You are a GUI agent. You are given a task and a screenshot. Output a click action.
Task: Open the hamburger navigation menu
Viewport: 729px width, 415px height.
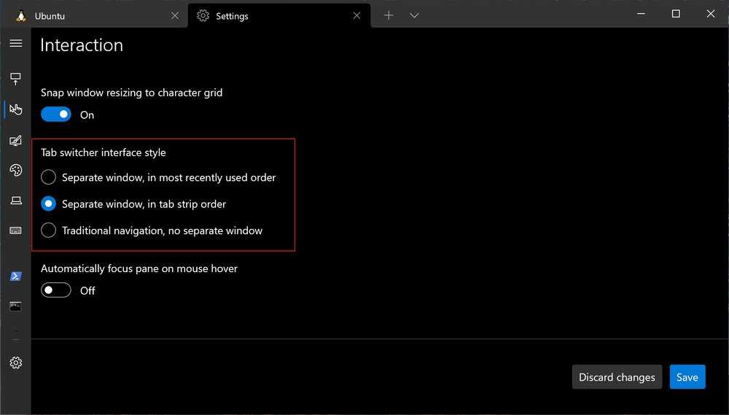pyautogui.click(x=15, y=44)
